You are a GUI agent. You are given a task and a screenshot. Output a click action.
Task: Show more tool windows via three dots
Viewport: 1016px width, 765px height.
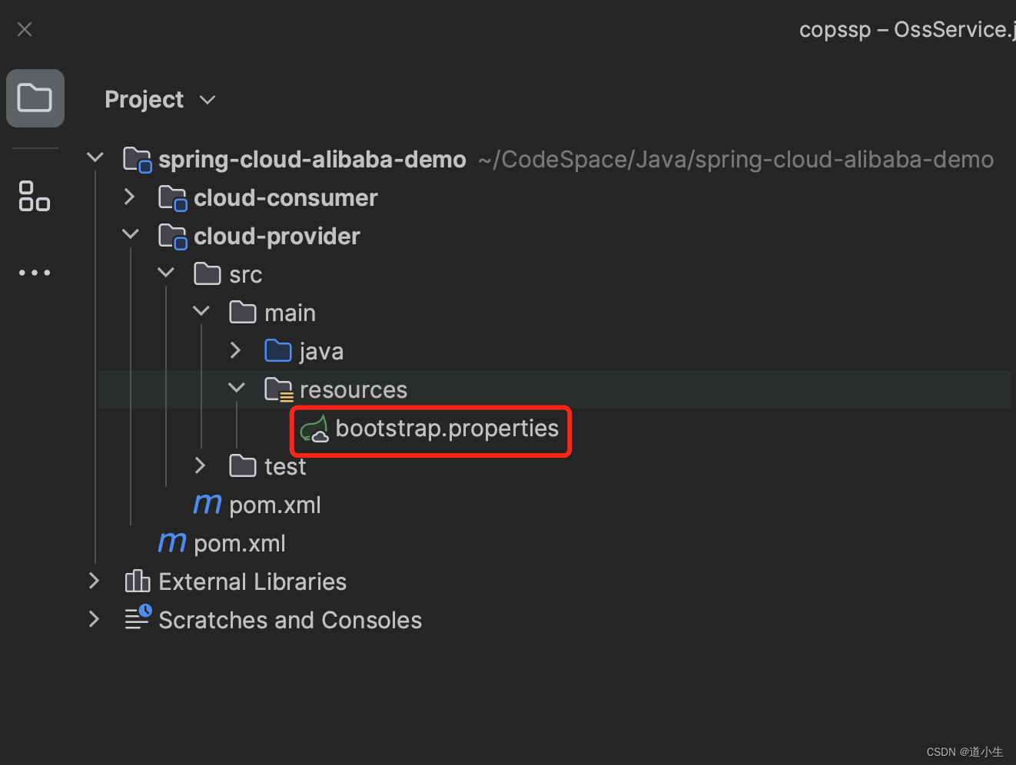35,273
